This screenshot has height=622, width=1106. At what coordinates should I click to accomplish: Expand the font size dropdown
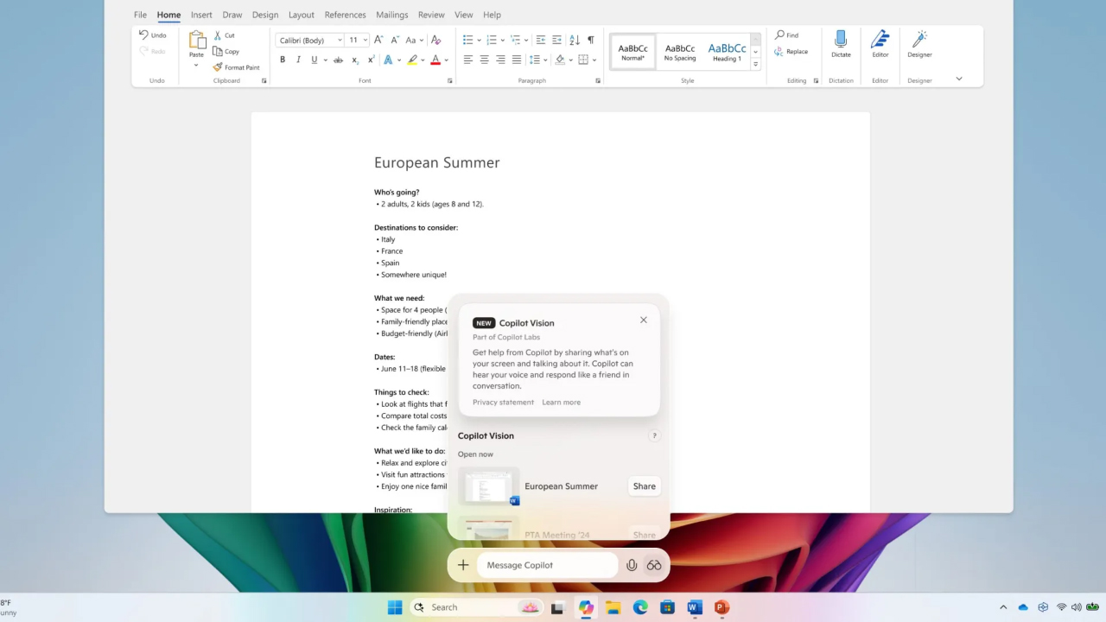tap(365, 40)
